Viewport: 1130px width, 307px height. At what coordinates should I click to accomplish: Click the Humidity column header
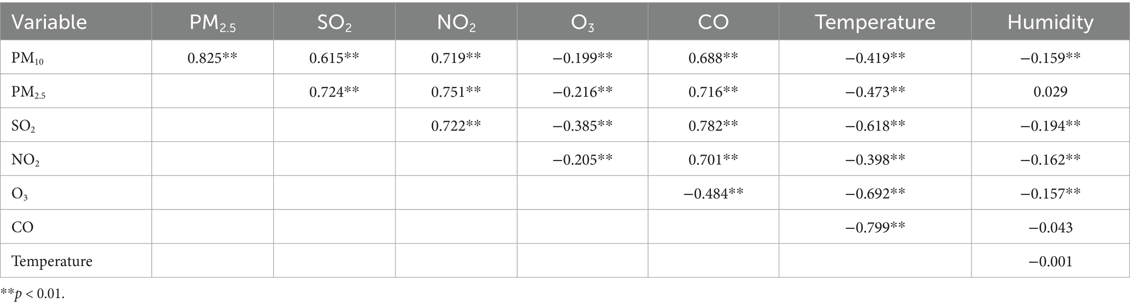(1050, 22)
